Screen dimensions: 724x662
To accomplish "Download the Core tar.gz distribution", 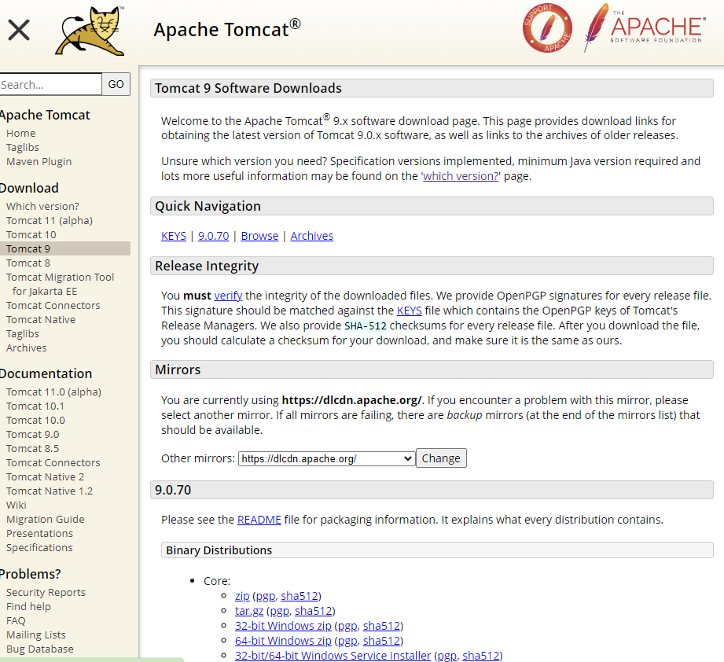I will click(249, 611).
